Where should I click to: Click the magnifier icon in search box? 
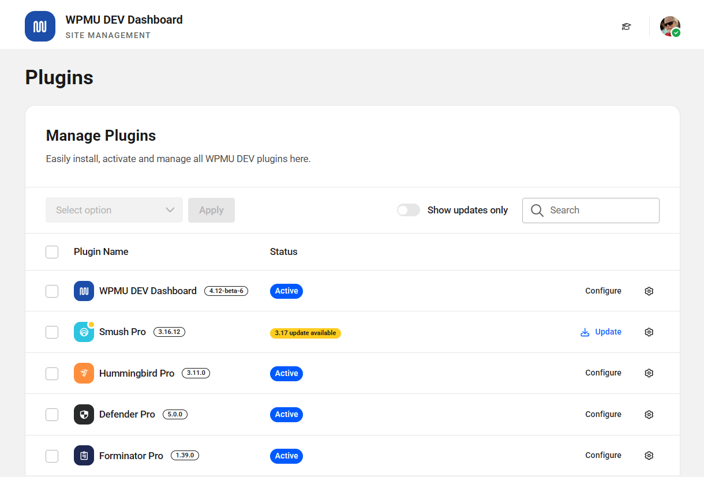pyautogui.click(x=537, y=211)
